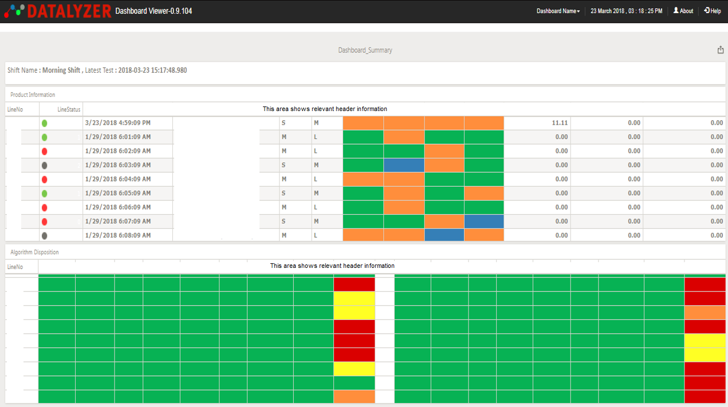Image resolution: width=728 pixels, height=407 pixels.
Task: Click red status dot for 1/29/2018 6:02:09 AM
Action: [45, 151]
